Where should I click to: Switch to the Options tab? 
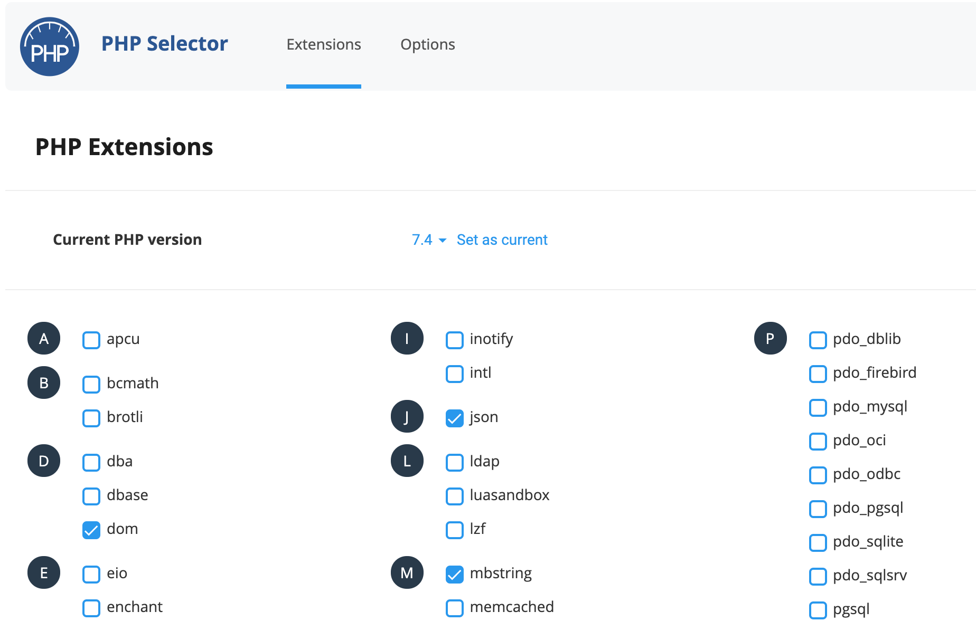428,44
